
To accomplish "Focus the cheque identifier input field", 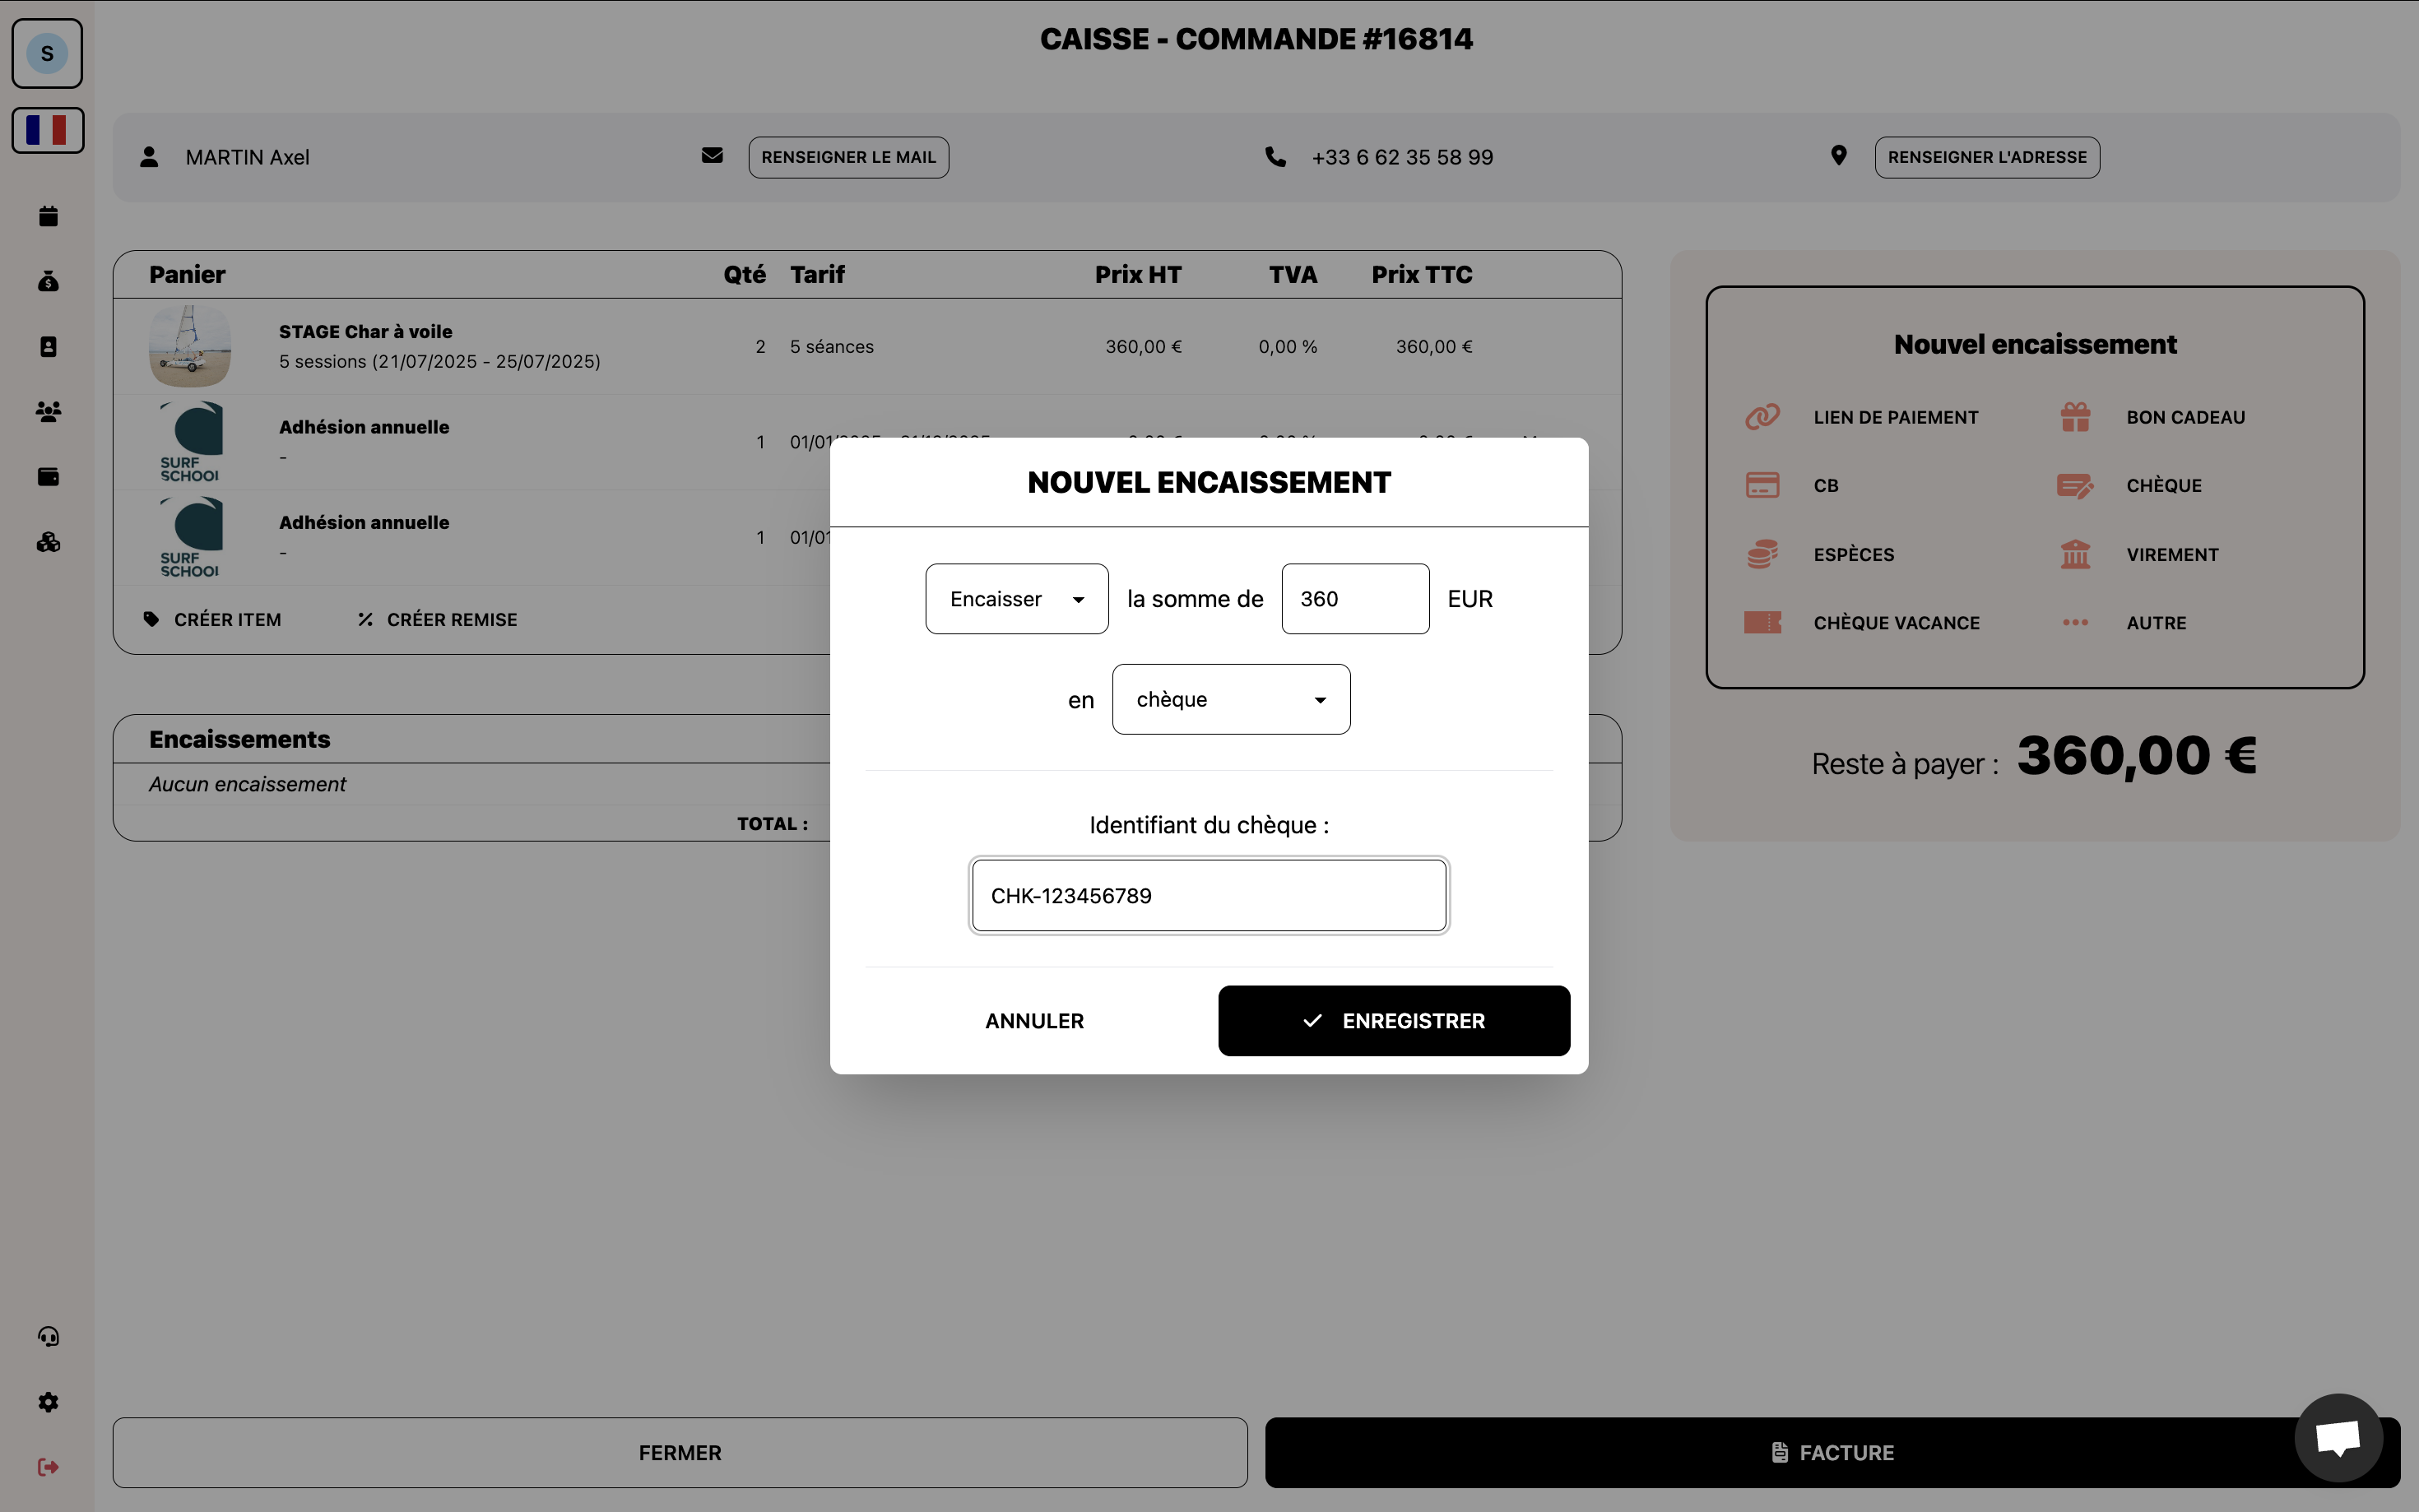I will (x=1208, y=896).
